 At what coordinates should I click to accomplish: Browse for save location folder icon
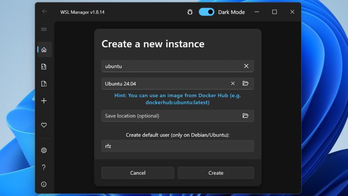coord(245,116)
